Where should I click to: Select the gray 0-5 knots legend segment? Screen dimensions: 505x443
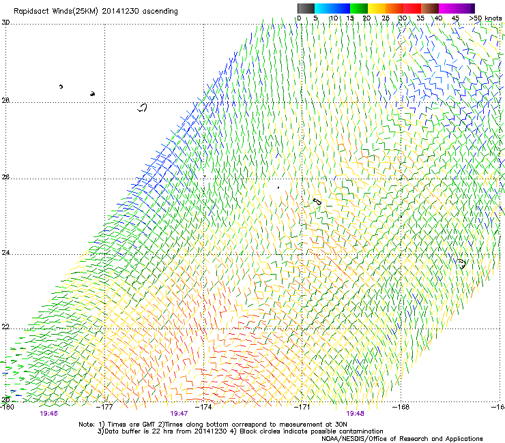point(306,8)
